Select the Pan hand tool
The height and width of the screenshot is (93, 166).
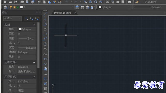[85, 2]
